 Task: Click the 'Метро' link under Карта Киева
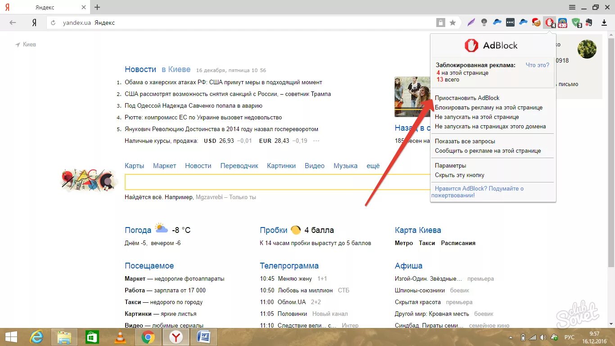tap(404, 243)
